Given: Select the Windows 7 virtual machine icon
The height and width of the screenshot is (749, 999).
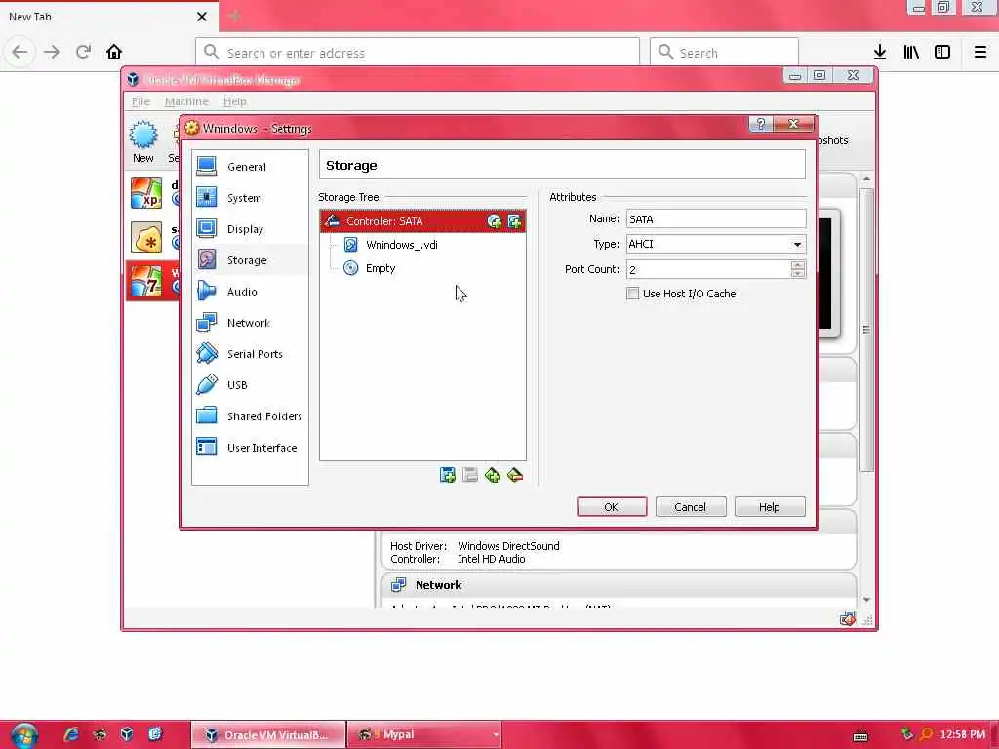Looking at the screenshot, I should pyautogui.click(x=146, y=281).
